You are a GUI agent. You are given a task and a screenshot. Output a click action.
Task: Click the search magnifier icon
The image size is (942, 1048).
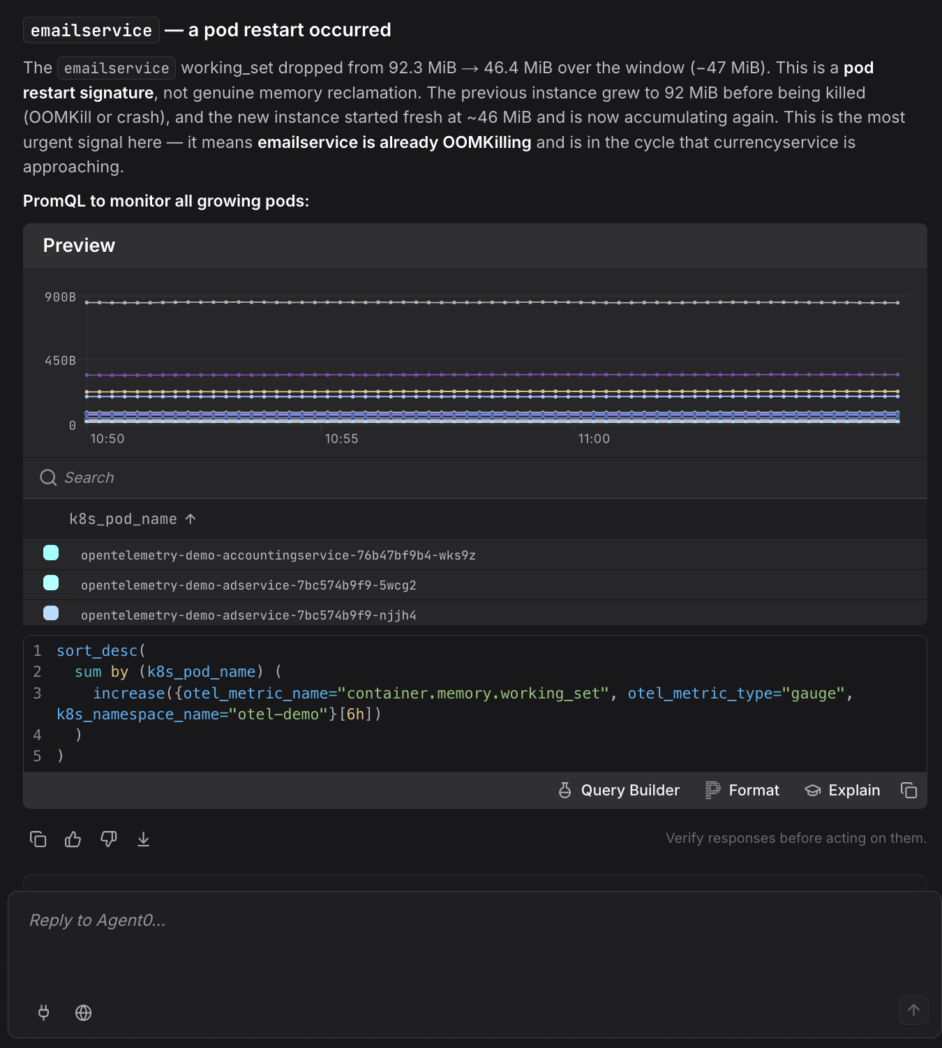[x=48, y=478]
